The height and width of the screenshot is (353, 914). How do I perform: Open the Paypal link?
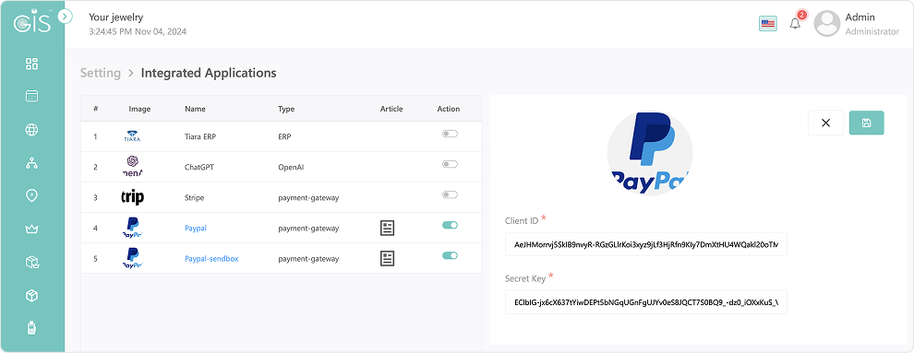tap(196, 229)
